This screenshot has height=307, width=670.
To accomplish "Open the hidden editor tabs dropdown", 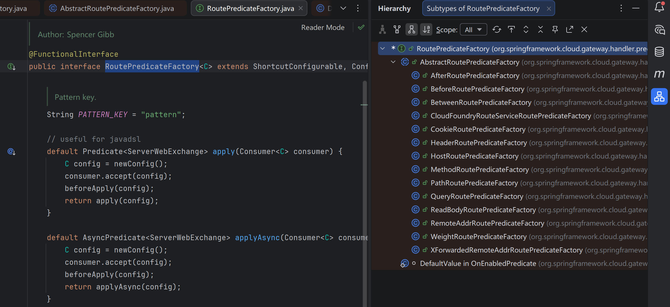I will [x=343, y=8].
